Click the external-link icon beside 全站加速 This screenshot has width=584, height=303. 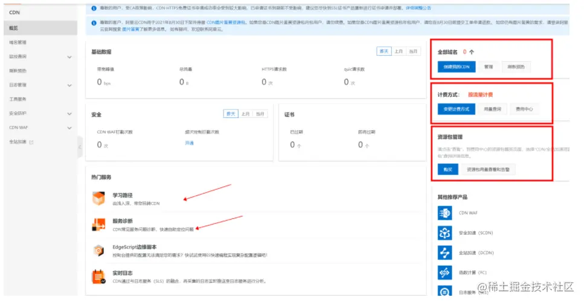[31, 142]
